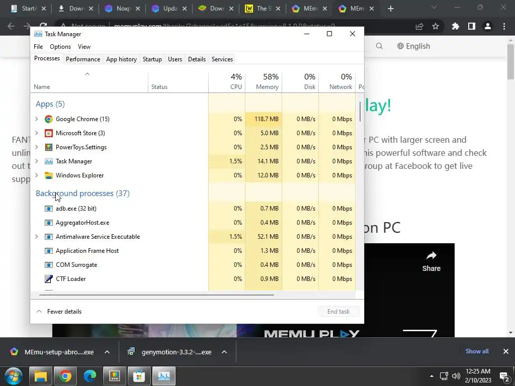Collapse view using Fewer details chevron
Image resolution: width=515 pixels, height=386 pixels.
tap(39, 311)
